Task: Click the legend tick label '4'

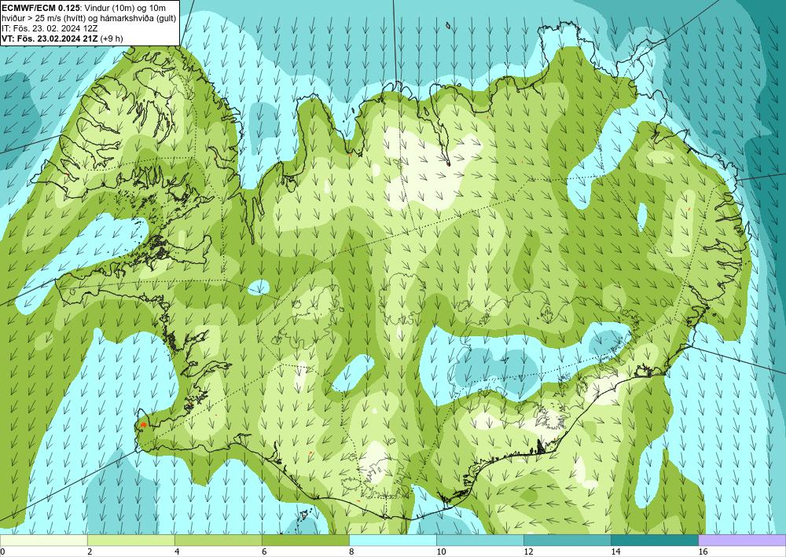Action: pos(176,552)
